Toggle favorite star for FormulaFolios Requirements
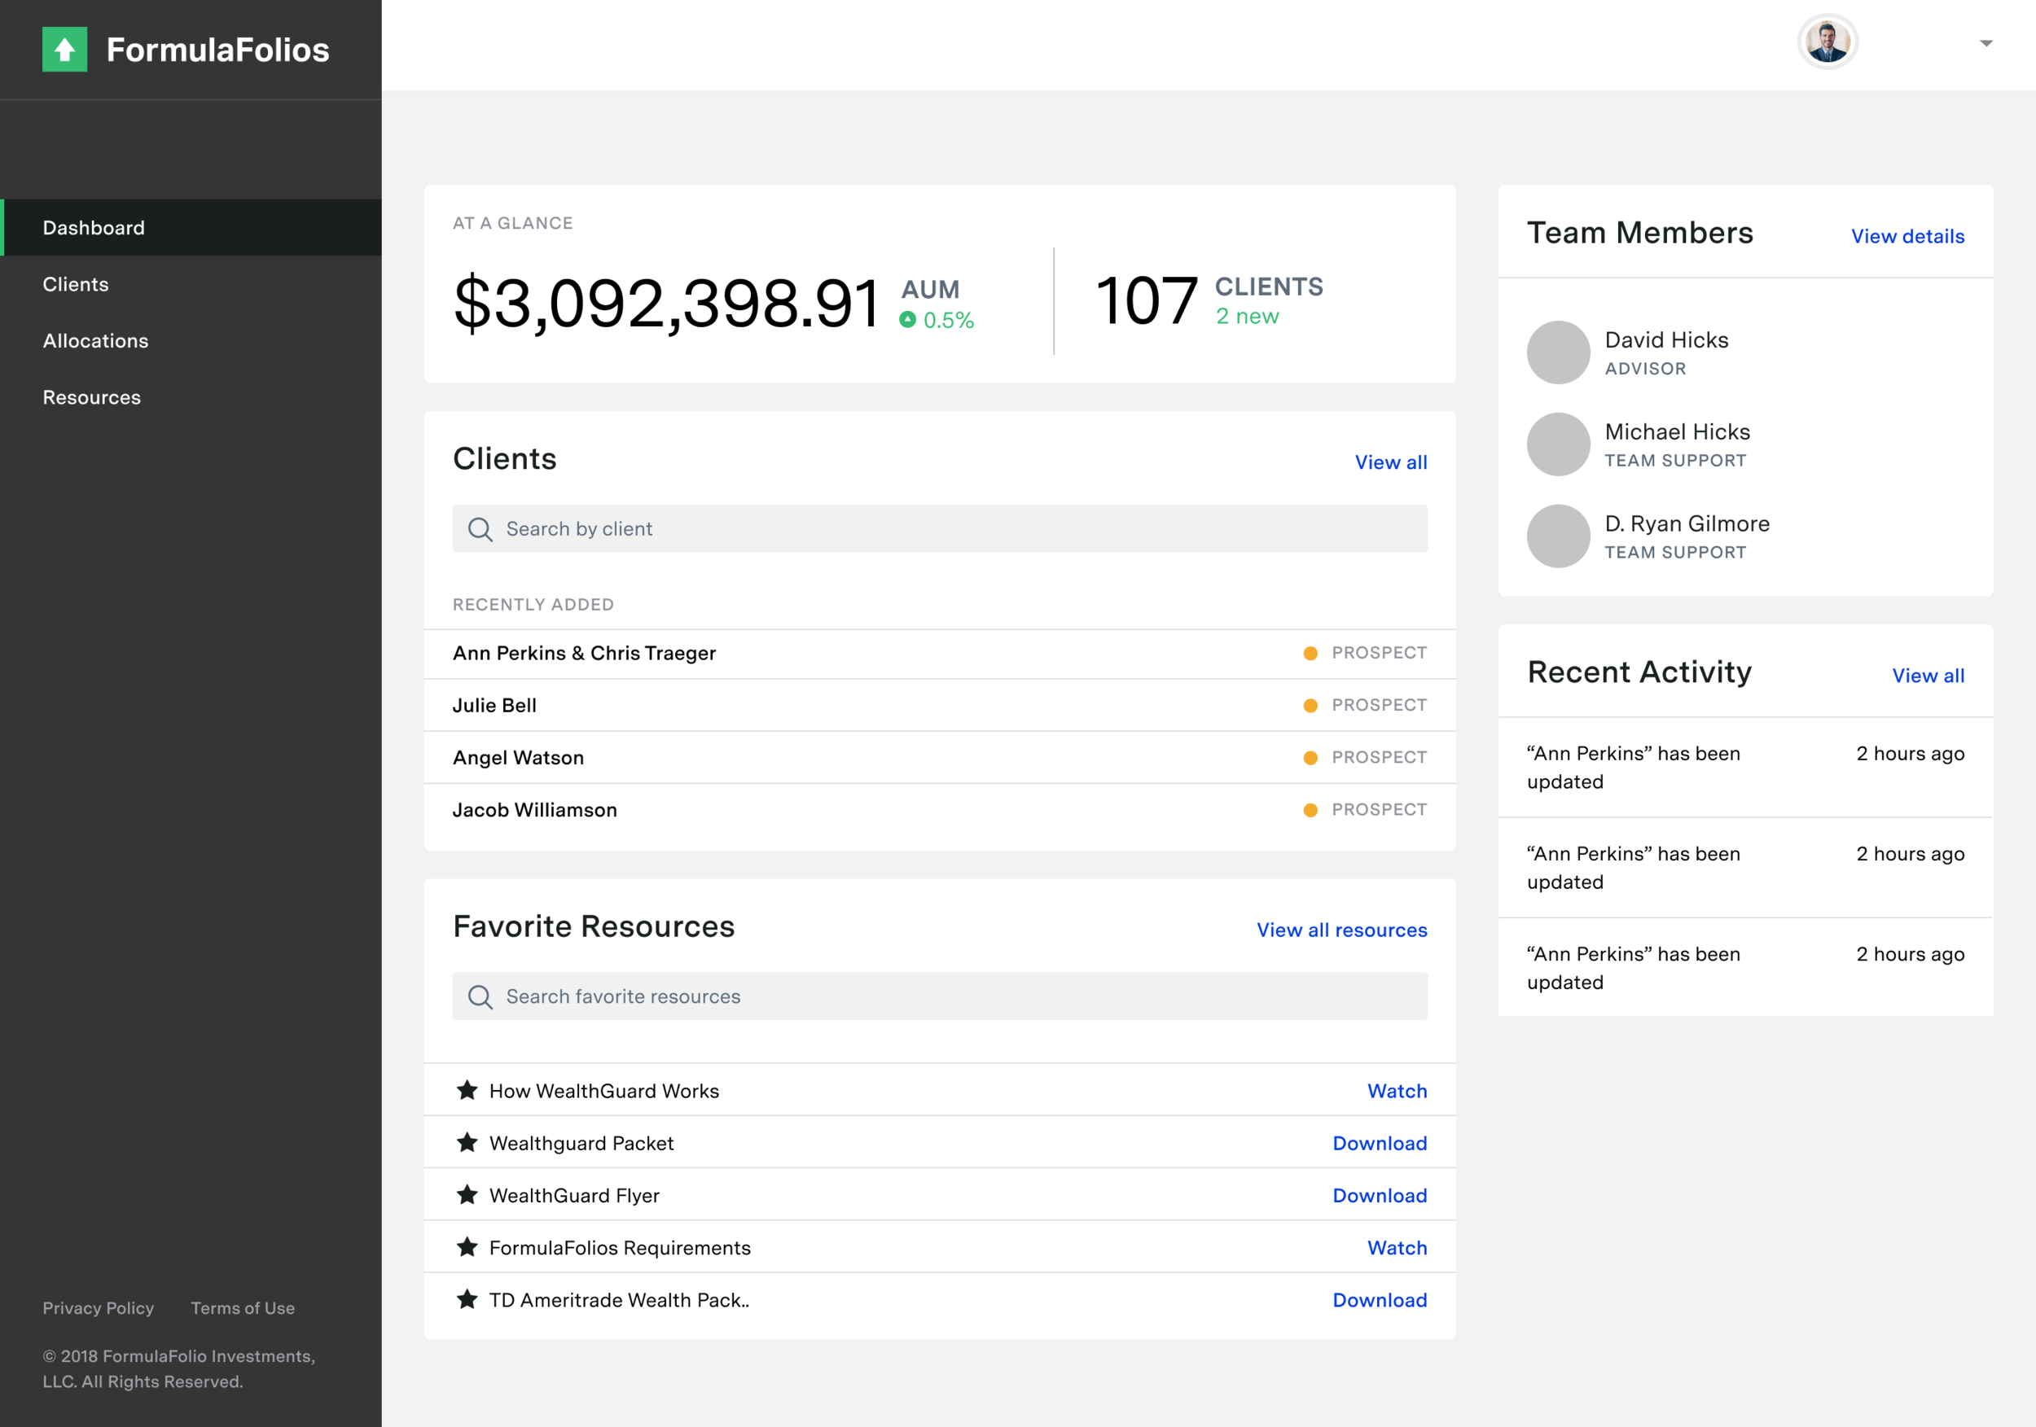 click(x=467, y=1247)
